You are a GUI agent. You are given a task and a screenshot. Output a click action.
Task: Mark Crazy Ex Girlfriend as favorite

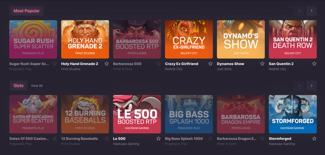tap(210, 64)
